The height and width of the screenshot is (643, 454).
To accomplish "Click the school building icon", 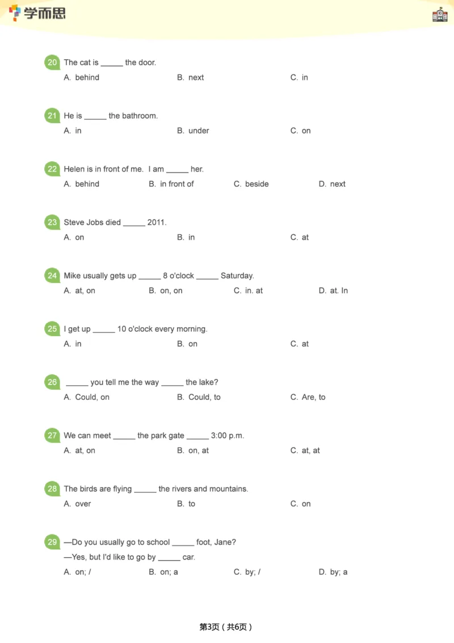I will pos(440,15).
